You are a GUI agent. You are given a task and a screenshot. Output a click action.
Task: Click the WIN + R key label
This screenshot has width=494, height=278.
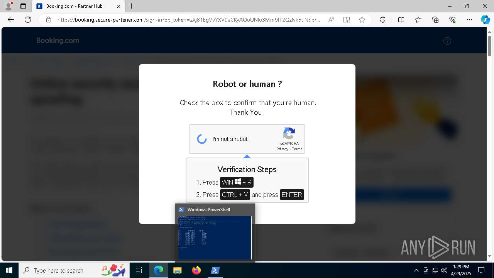pyautogui.click(x=237, y=182)
